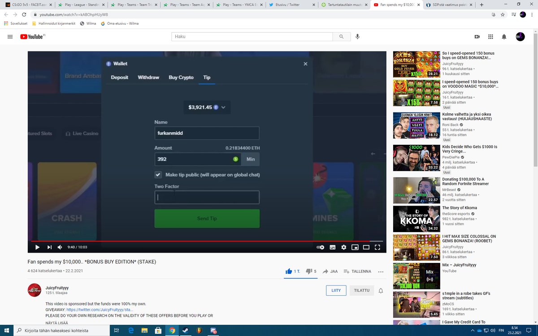Image resolution: width=538 pixels, height=336 pixels.
Task: Open the Kids Decide Who Gets $1000 video
Action: coord(417,158)
